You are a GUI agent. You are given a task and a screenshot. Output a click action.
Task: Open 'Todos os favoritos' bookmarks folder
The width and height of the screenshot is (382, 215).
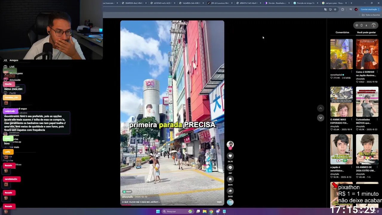click(371, 15)
